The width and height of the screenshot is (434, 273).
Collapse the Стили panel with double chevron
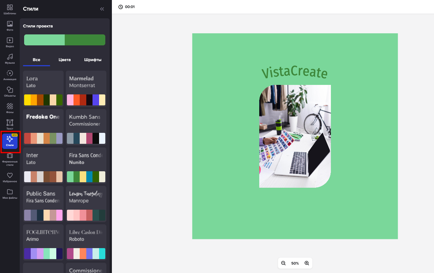pyautogui.click(x=102, y=9)
